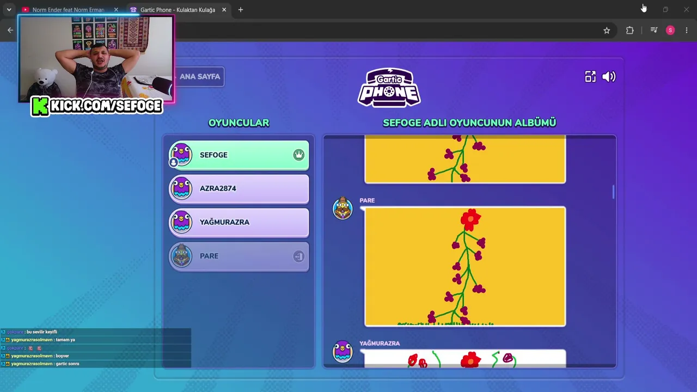Click the KICK.COM/SEFOGE overlay text
Image resolution: width=697 pixels, height=392 pixels.
97,106
